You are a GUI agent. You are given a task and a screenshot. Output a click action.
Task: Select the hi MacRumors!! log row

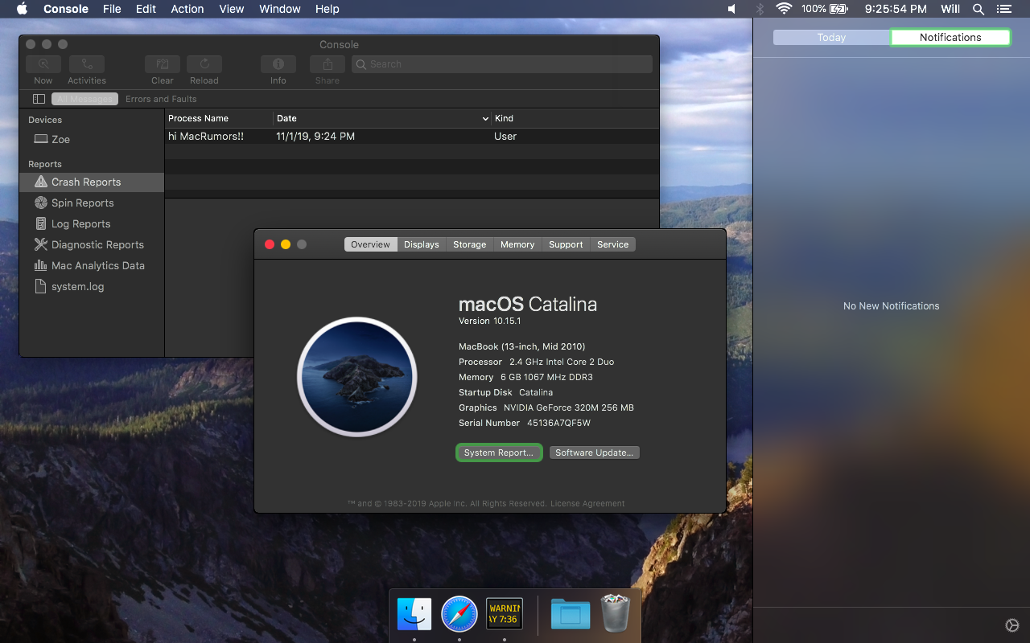[x=412, y=137]
